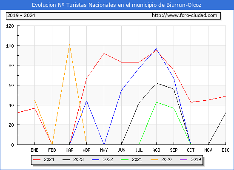Click the 20 value on y-axis
Image resolution: width=234 pixels, height=170 pixels.
click(x=11, y=125)
